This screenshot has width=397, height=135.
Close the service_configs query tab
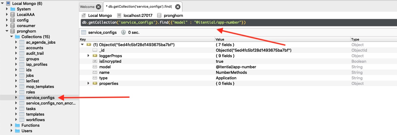click(x=178, y=7)
